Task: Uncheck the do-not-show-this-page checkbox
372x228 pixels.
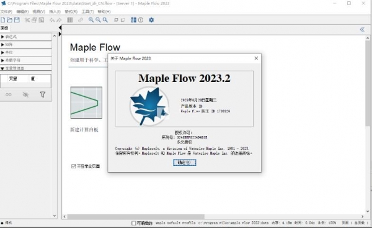Action: pyautogui.click(x=74, y=166)
